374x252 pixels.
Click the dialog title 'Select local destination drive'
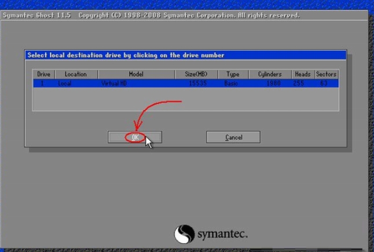[x=126, y=55]
